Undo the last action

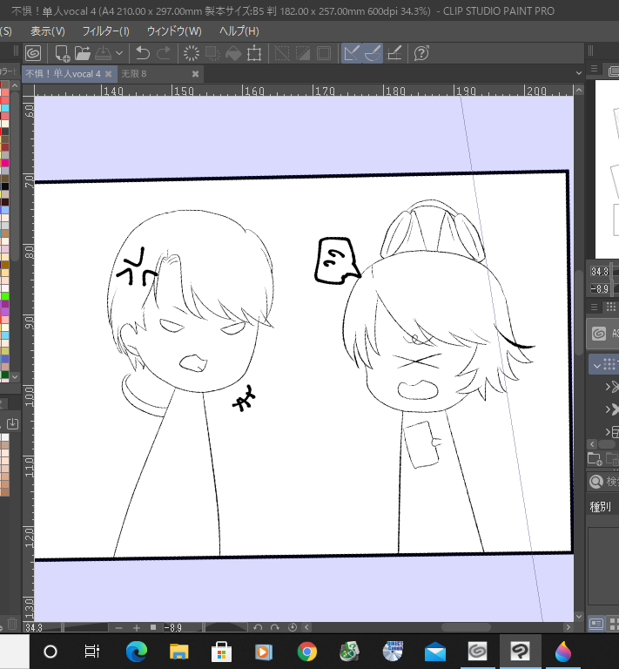click(143, 53)
